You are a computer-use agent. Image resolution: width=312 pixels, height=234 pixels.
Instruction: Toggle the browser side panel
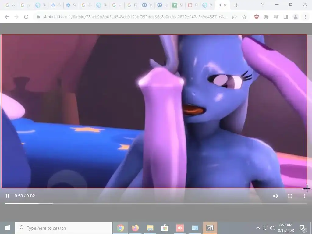(286, 17)
